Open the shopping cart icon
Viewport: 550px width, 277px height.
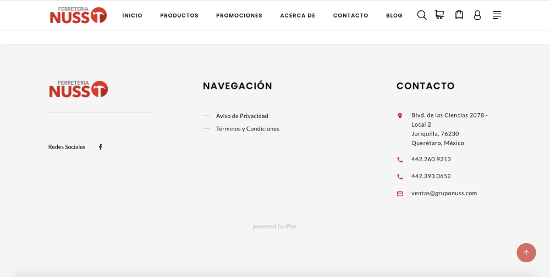tap(439, 15)
